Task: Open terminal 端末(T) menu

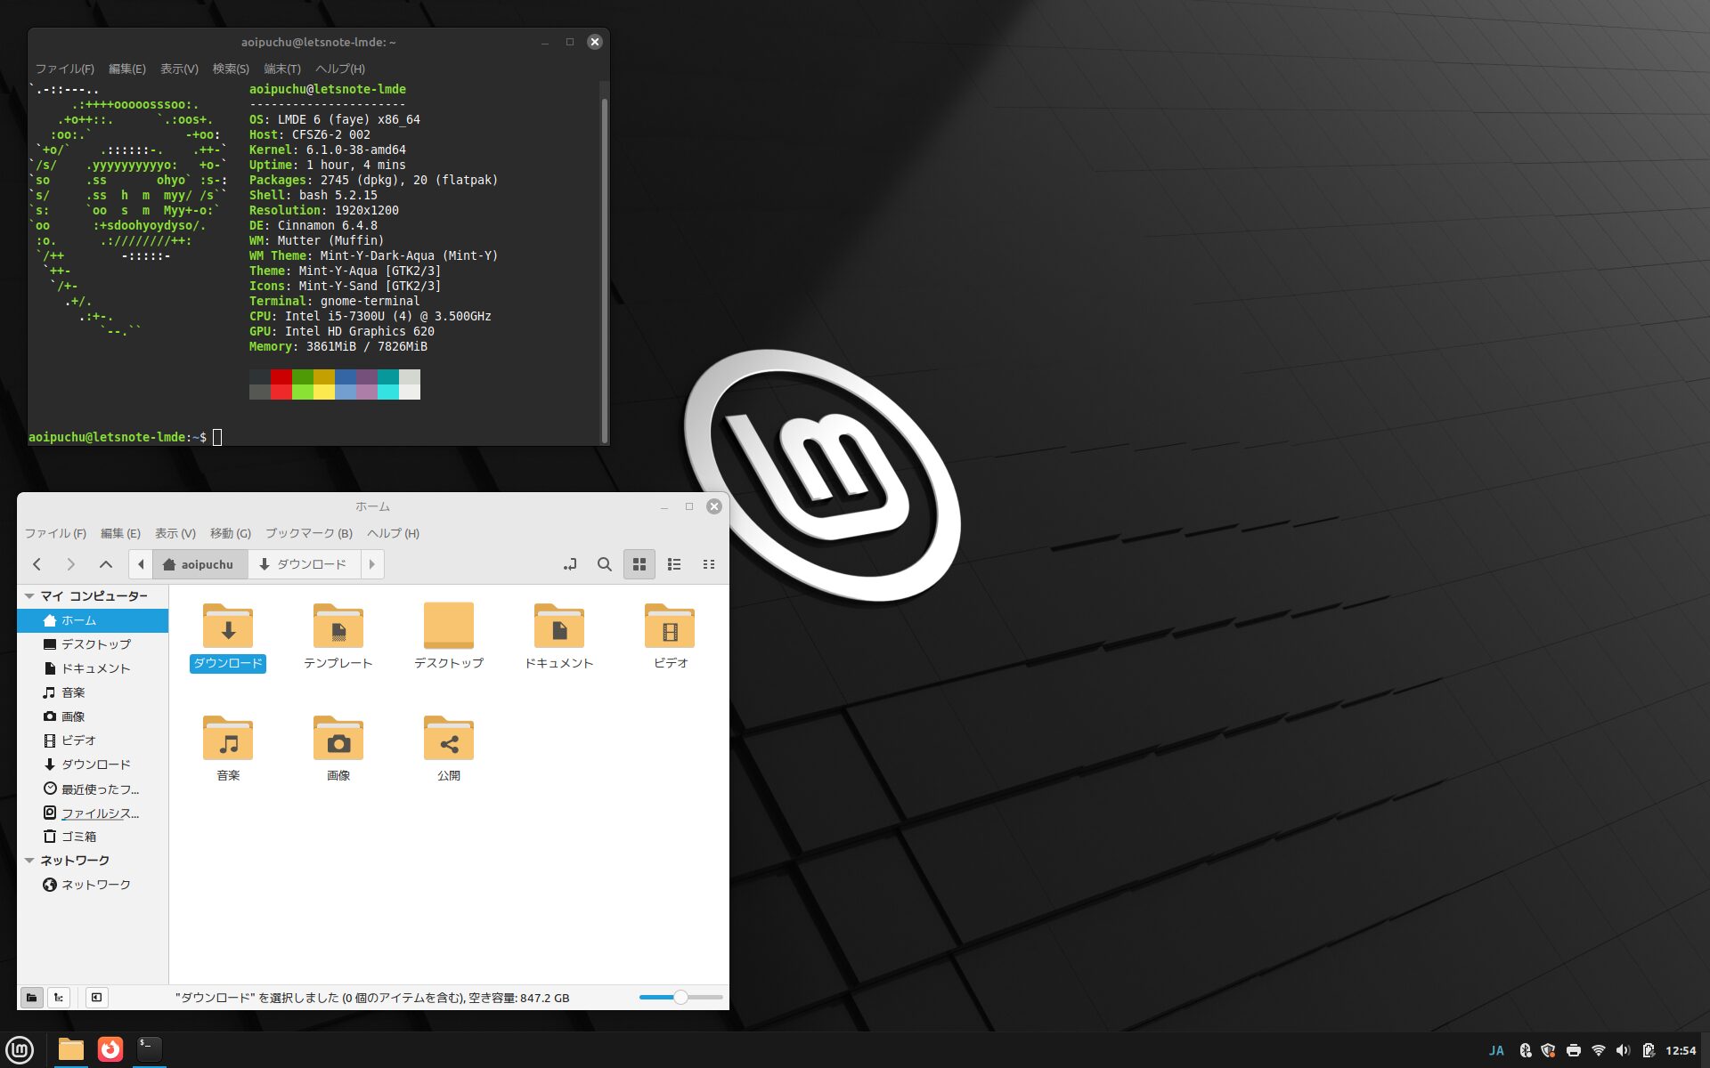Action: (282, 69)
